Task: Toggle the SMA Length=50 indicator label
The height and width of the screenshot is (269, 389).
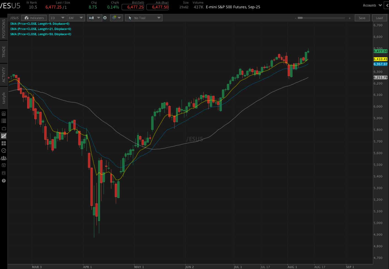Action: point(41,34)
